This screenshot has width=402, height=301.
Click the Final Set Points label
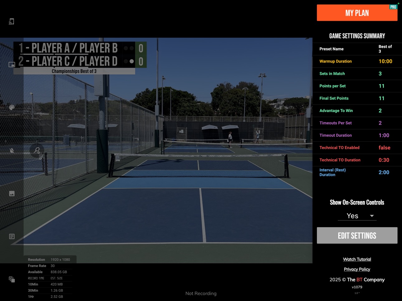pyautogui.click(x=334, y=98)
